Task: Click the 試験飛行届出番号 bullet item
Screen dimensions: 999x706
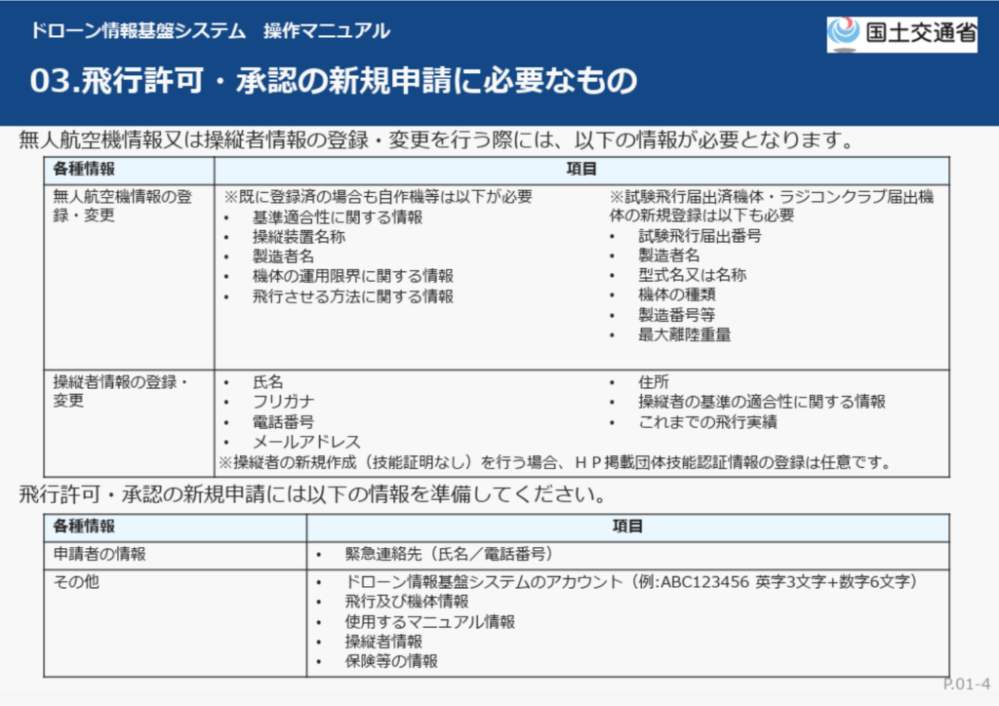Action: tap(699, 236)
